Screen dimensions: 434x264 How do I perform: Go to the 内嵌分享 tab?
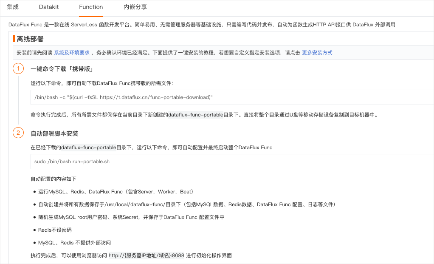coord(135,7)
